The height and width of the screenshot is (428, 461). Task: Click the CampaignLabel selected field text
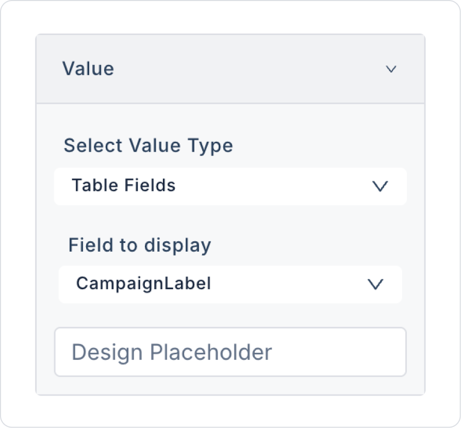[143, 284]
